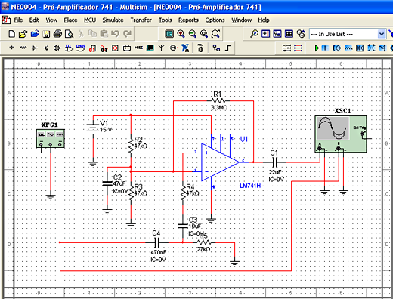Open print preview
The height and width of the screenshot is (299, 393).
[x=69, y=34]
